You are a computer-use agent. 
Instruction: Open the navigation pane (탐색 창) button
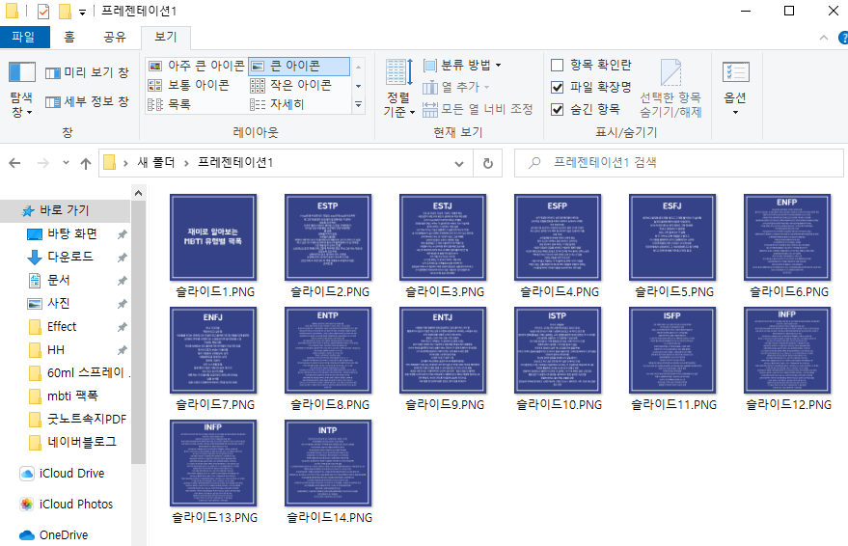coord(21,91)
